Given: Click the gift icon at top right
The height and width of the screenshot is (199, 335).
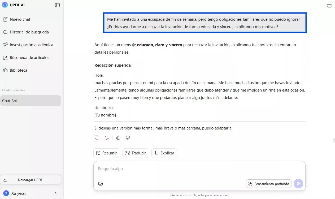Looking at the screenshot, I should click(x=329, y=5).
